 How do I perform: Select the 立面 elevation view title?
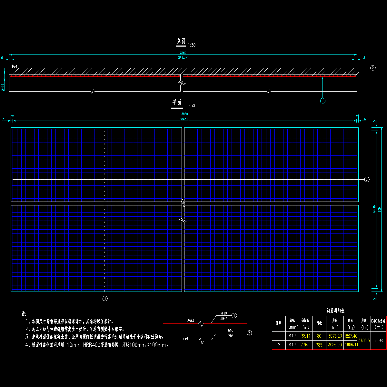click(181, 41)
